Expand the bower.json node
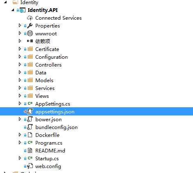 (x=20, y=119)
